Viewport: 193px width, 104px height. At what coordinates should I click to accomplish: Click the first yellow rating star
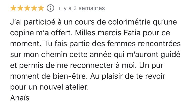click(13, 8)
